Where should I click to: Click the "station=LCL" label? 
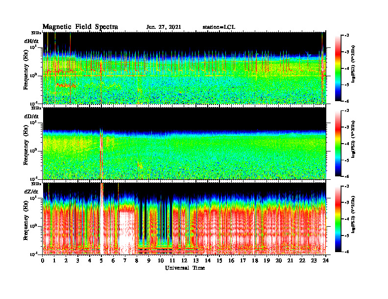point(219,27)
